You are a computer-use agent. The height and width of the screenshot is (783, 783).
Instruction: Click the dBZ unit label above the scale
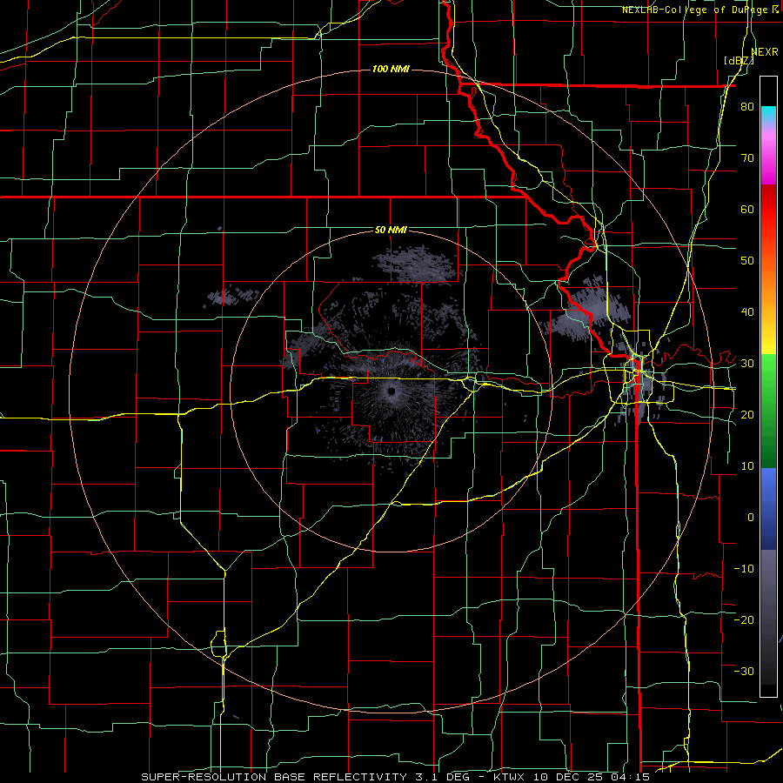coord(739,60)
